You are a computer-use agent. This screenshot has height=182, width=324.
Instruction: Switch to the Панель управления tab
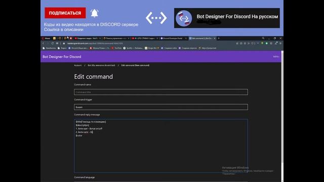116,38
